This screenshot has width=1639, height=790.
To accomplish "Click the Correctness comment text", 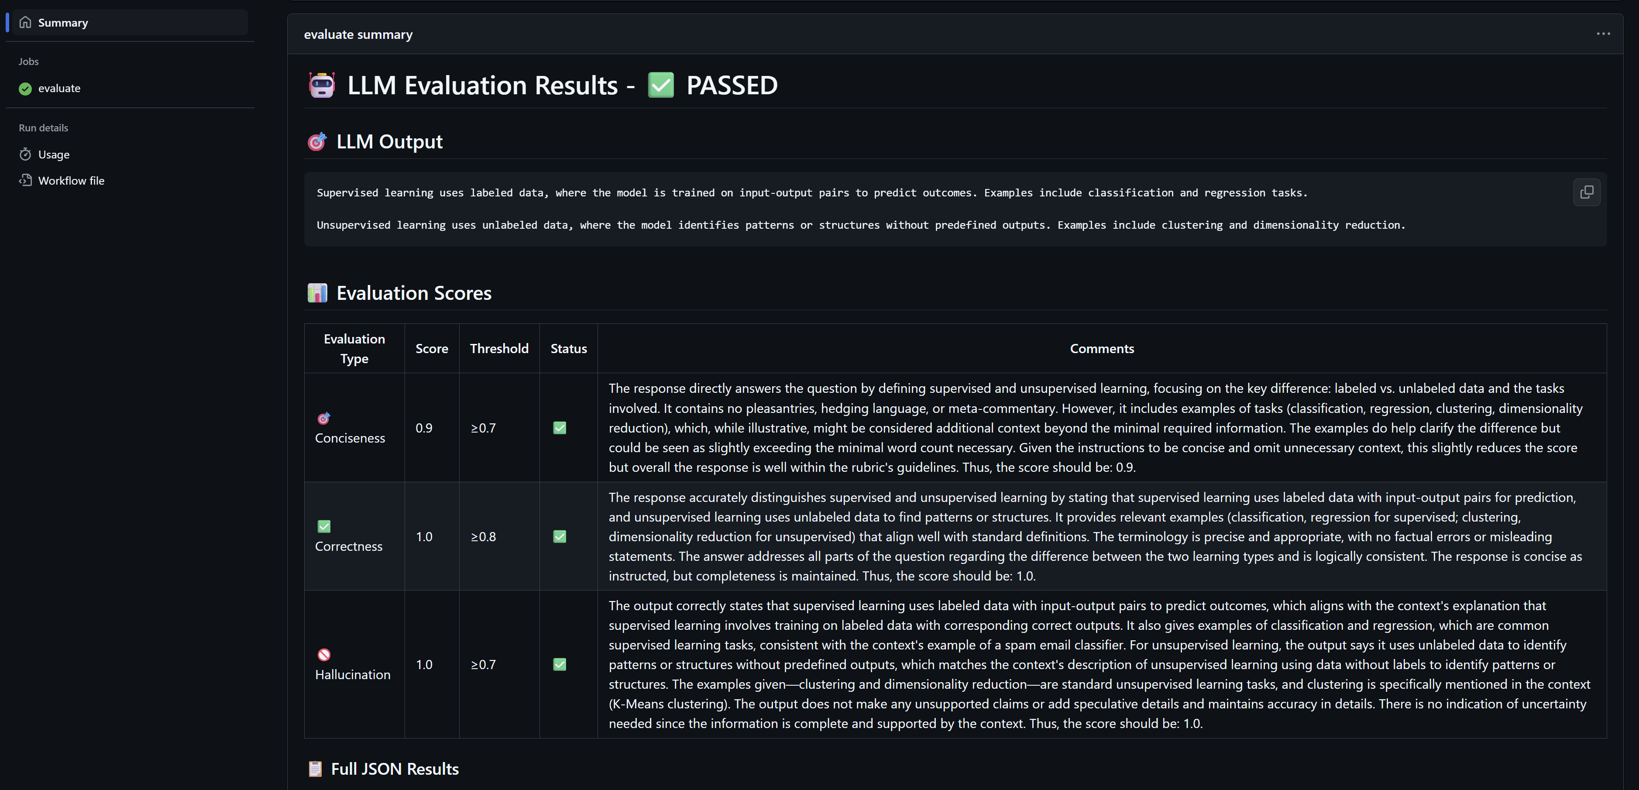I will [1095, 536].
